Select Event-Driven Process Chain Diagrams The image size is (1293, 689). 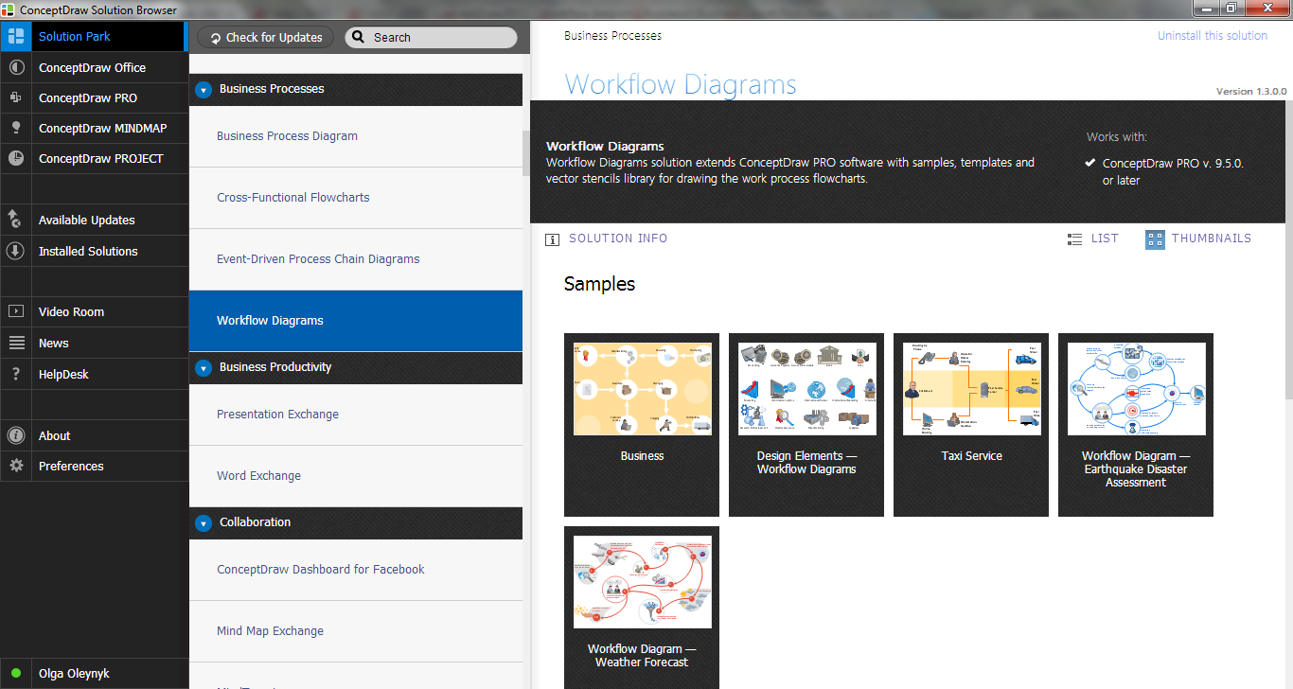pos(356,259)
